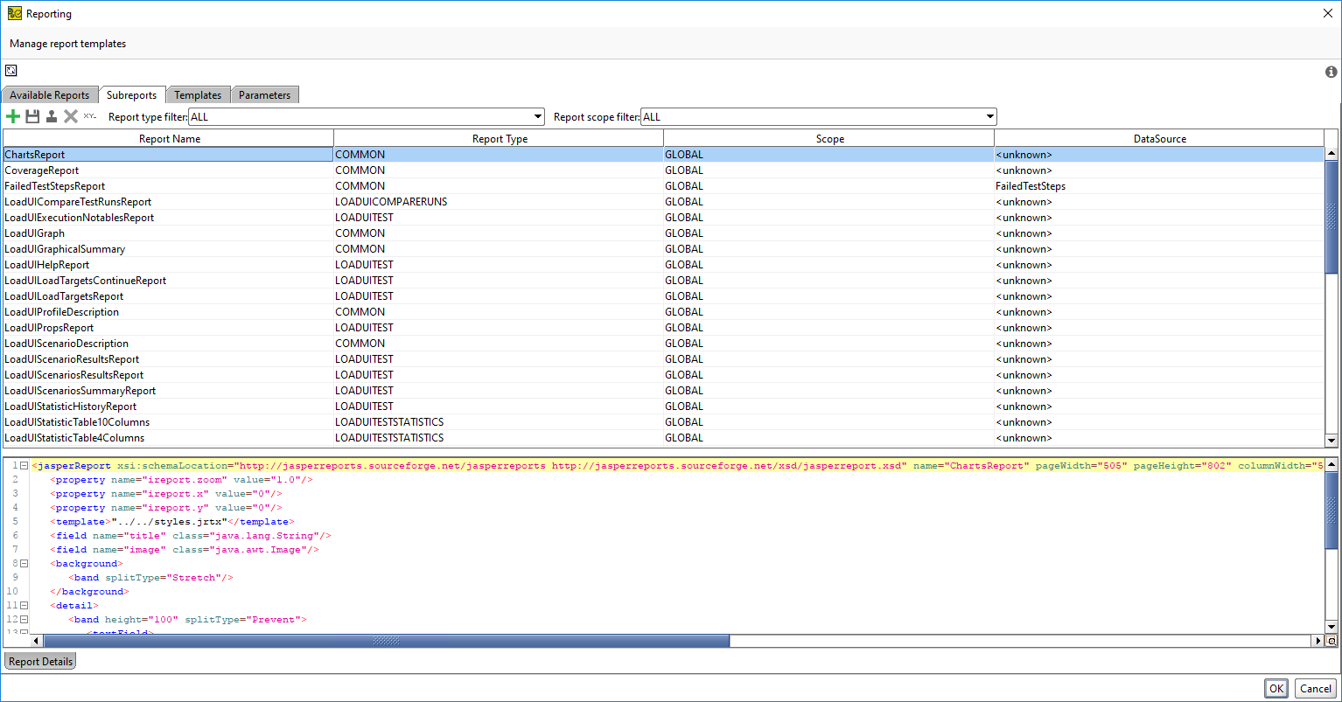1342x702 pixels.
Task: Open report parameters via the XY icon
Action: coord(90,115)
